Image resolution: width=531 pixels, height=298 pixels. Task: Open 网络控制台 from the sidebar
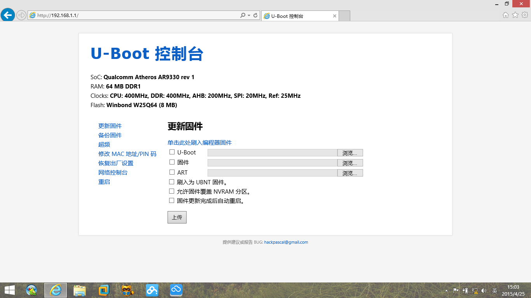(113, 173)
